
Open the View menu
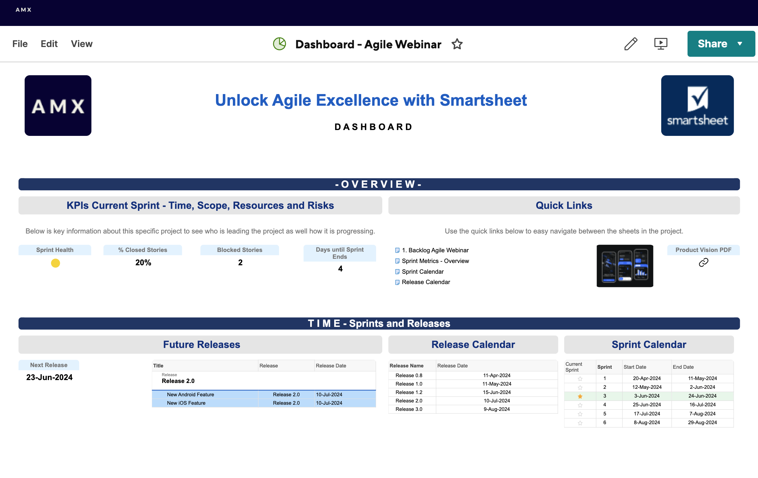[82, 44]
